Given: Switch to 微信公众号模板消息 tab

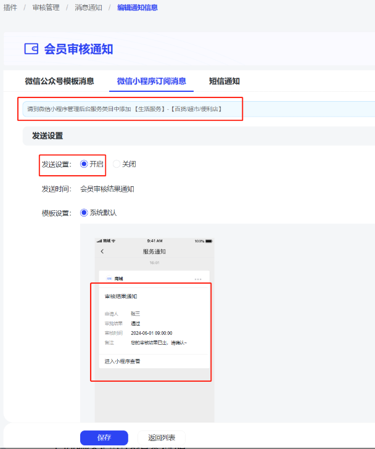Looking at the screenshot, I should point(59,81).
